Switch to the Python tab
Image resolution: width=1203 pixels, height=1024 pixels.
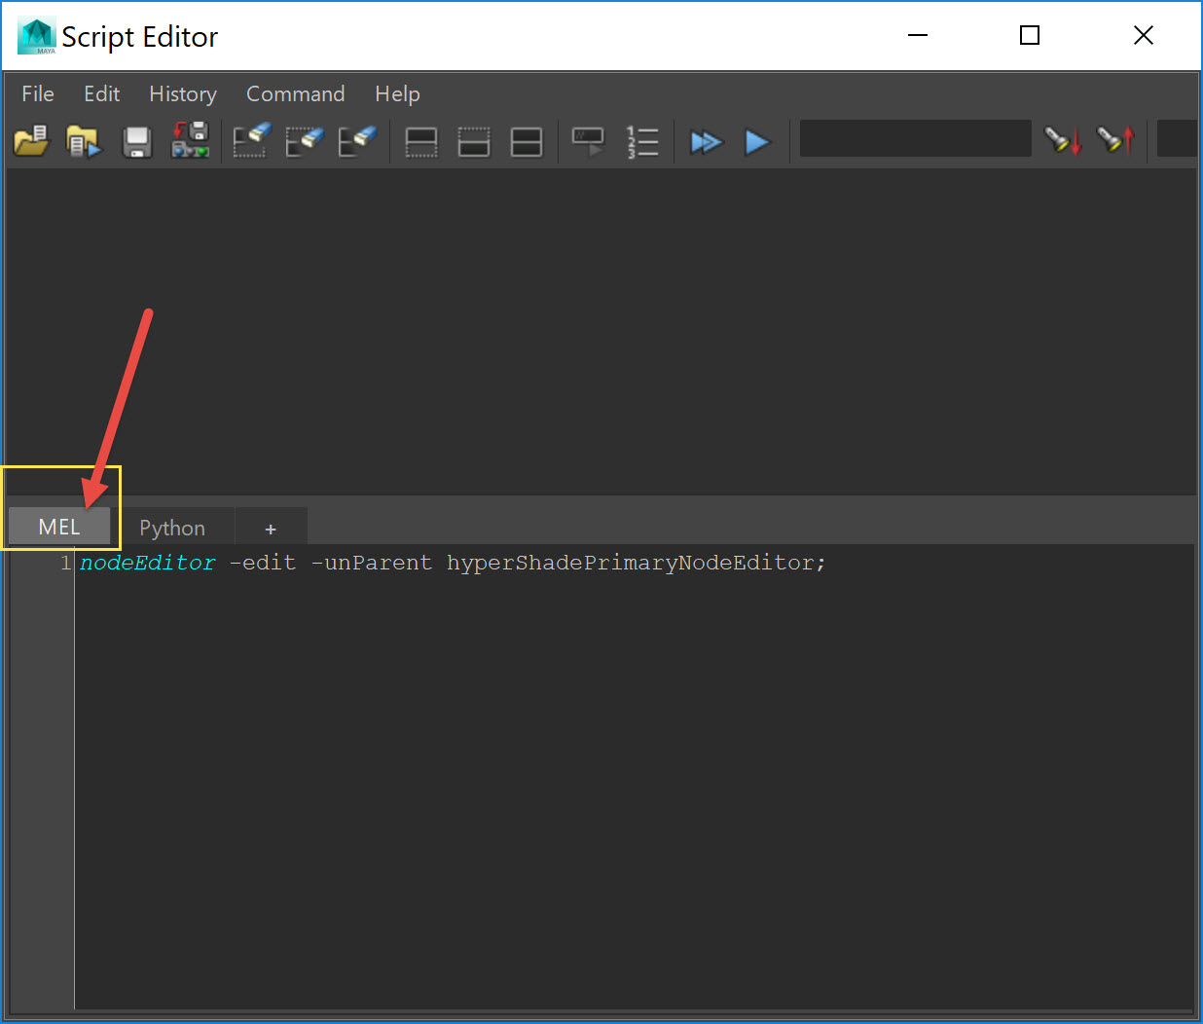171,527
